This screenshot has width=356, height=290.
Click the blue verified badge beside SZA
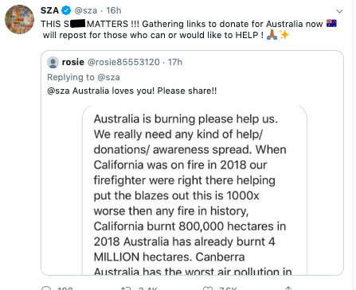(66, 10)
